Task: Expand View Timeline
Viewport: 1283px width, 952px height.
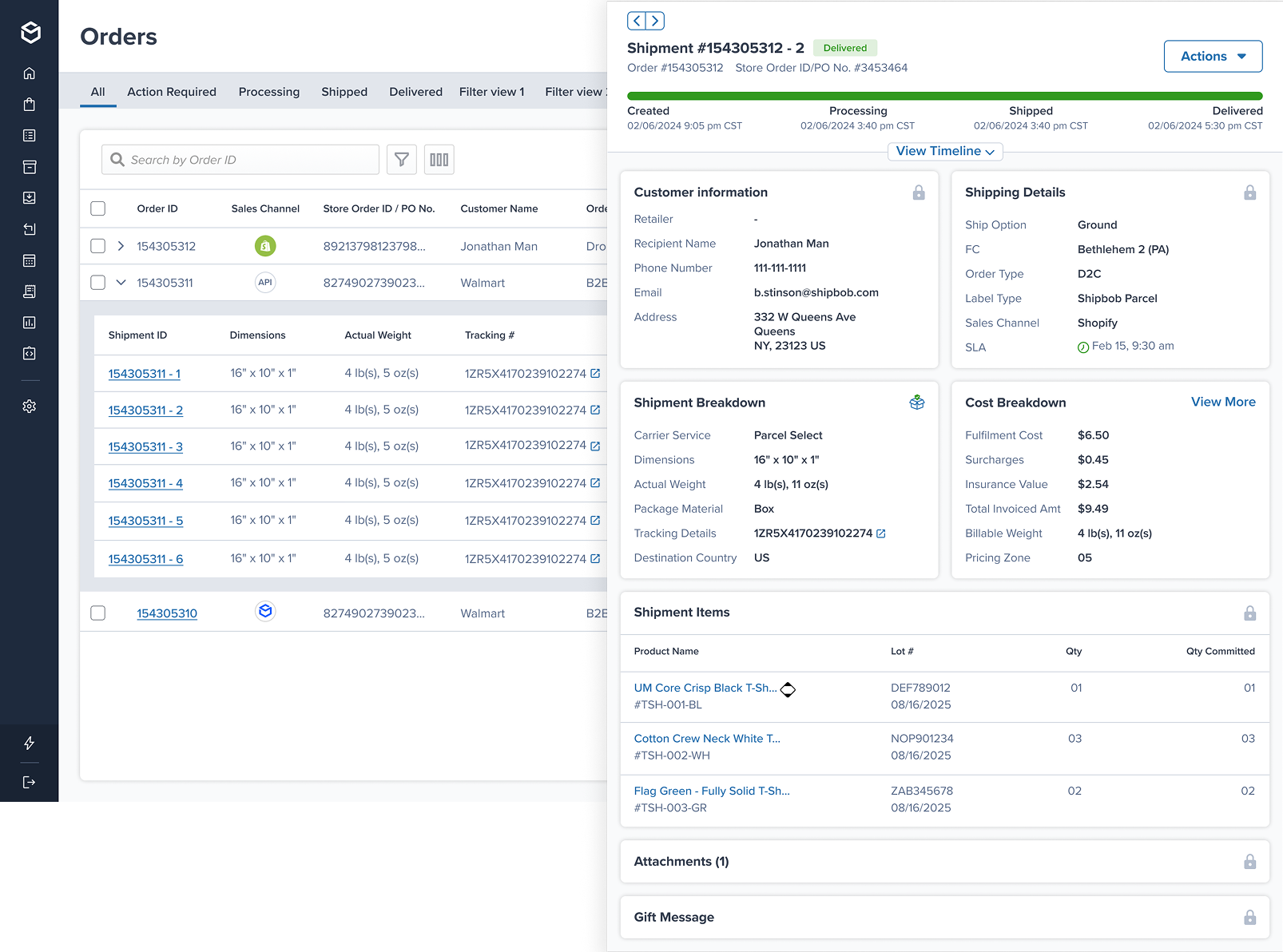Action: [x=945, y=152]
